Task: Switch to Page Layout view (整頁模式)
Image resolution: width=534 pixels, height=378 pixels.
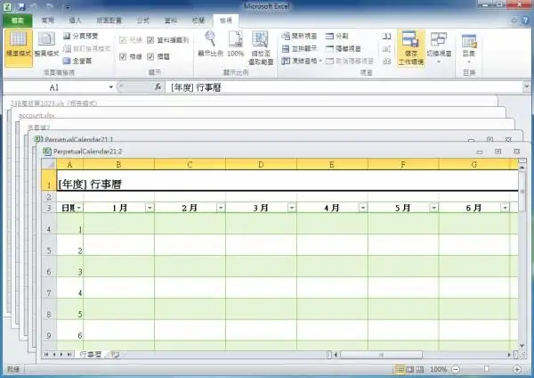Action: click(46, 45)
